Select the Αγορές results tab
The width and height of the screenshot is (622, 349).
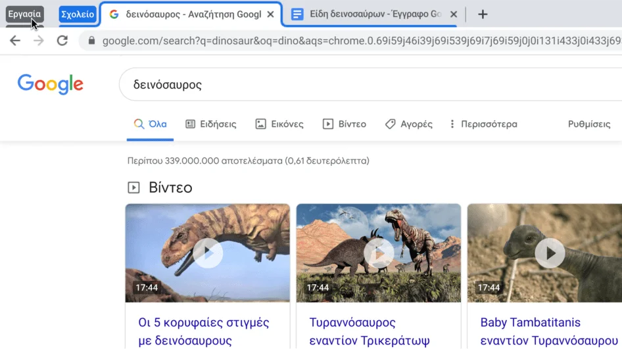(x=408, y=124)
